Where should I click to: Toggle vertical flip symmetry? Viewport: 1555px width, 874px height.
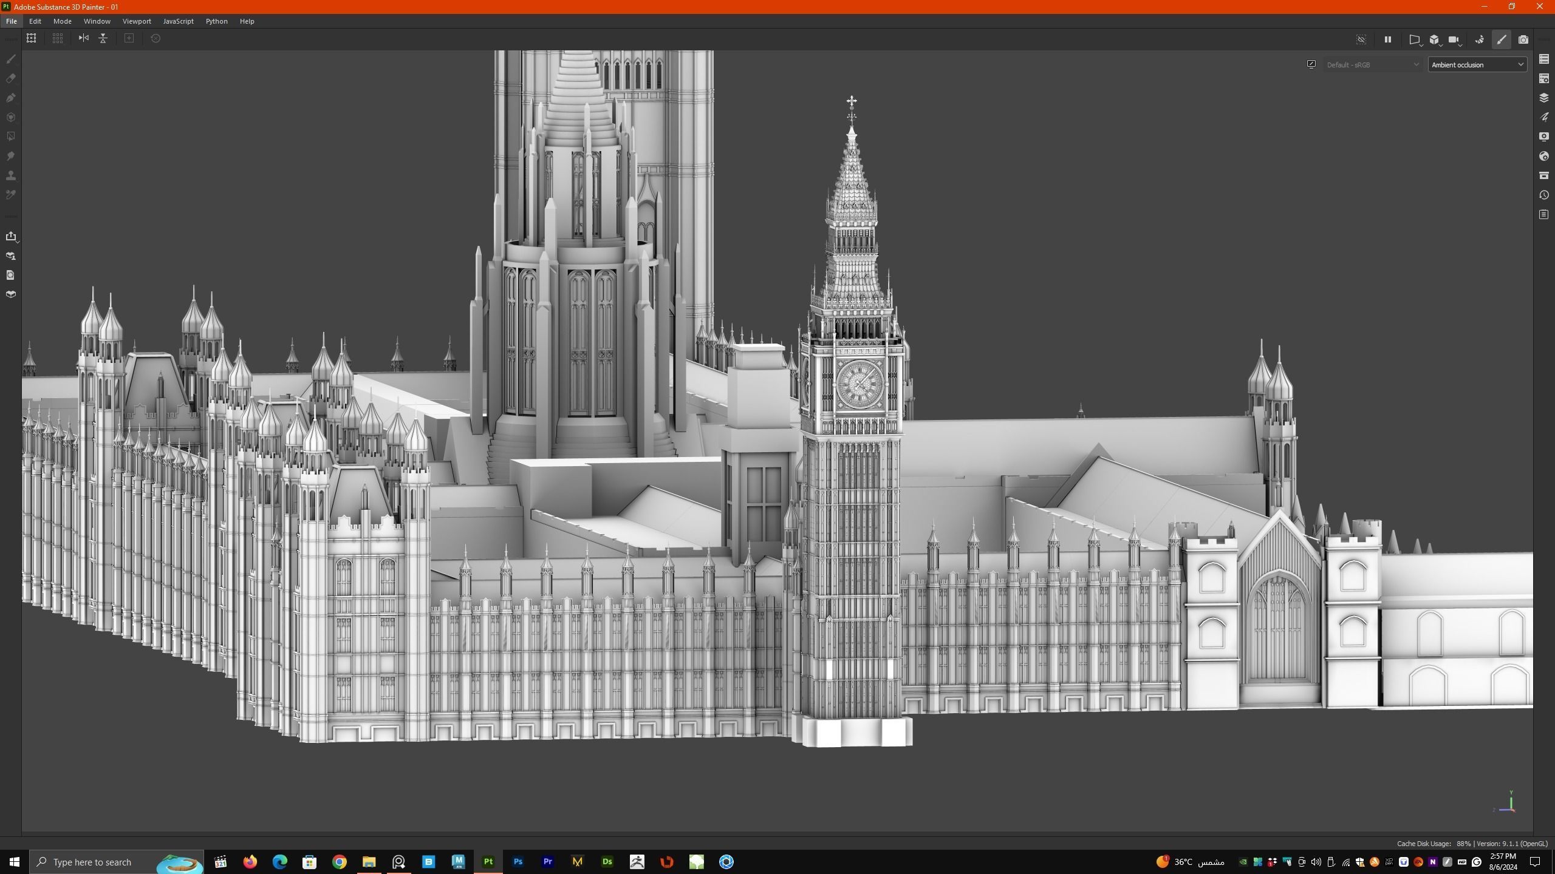pos(103,38)
